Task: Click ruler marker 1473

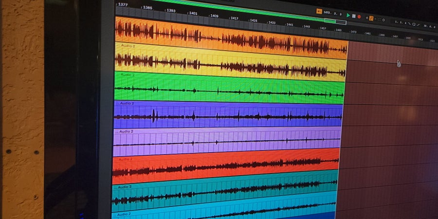Action: [x=353, y=32]
